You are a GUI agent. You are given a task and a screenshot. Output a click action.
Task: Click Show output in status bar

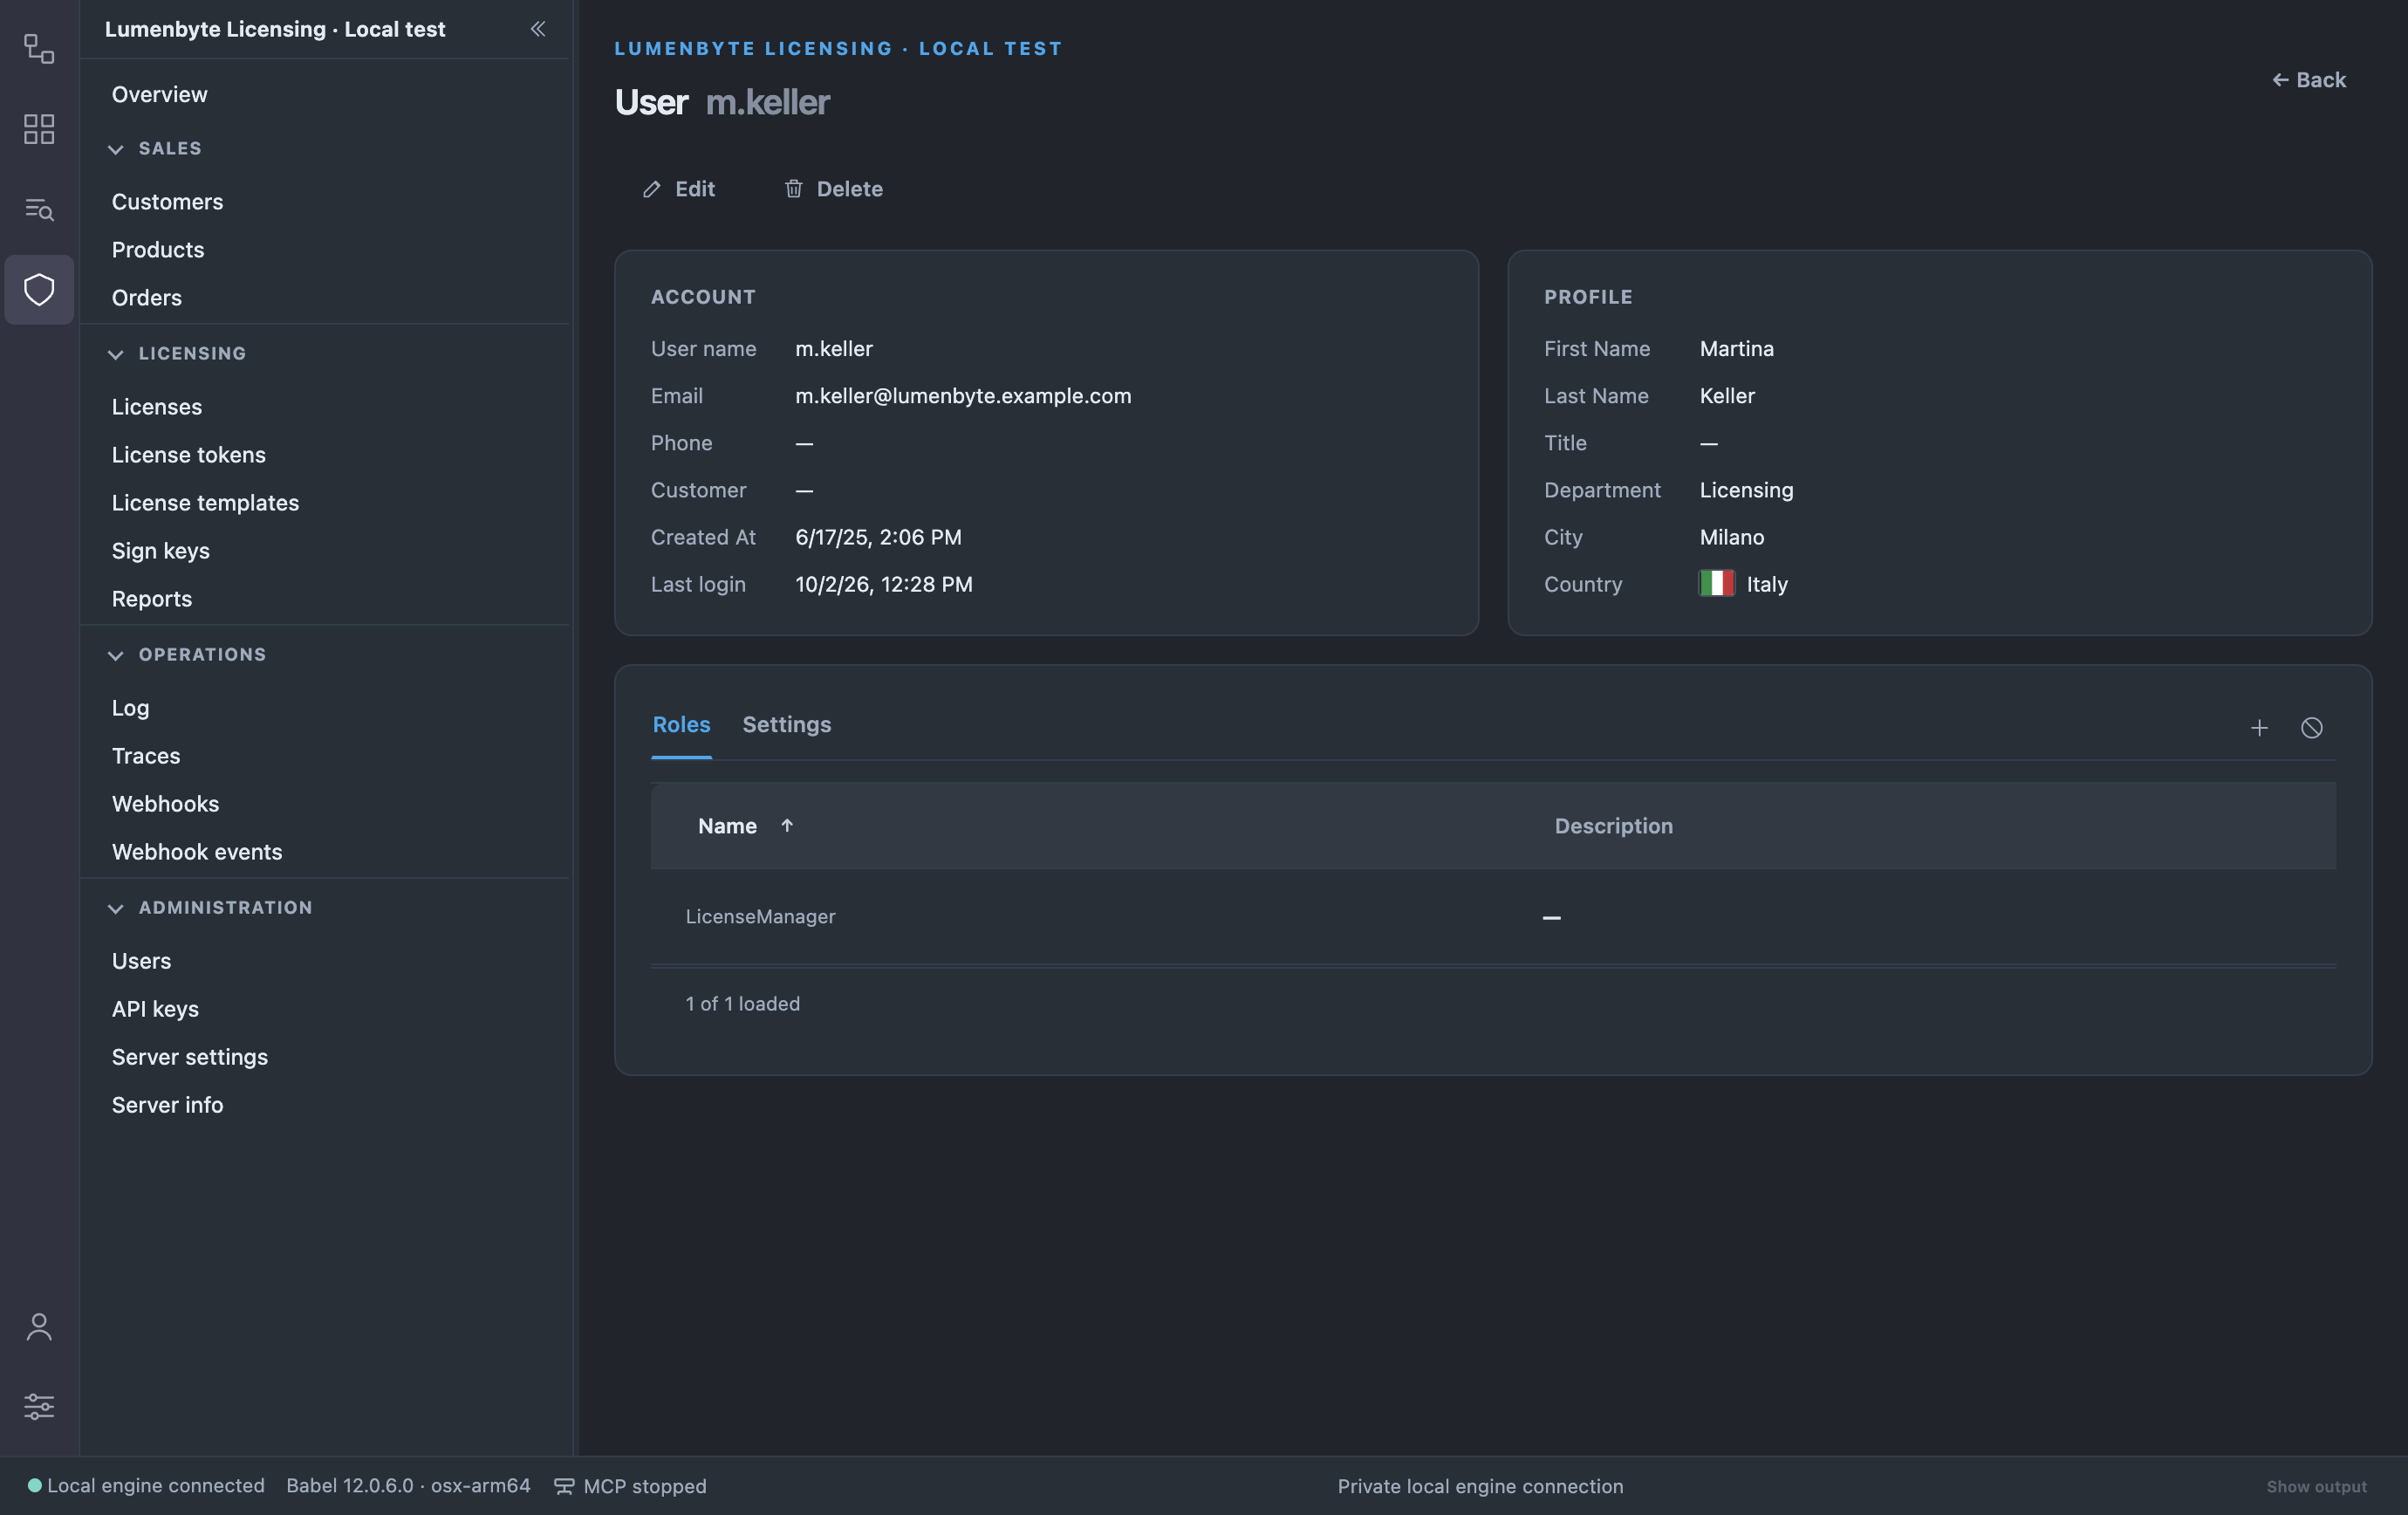point(2316,1487)
